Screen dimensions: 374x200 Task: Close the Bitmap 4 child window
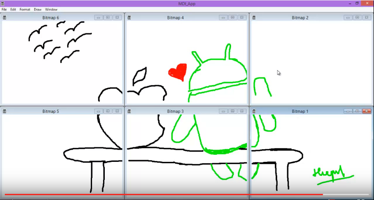pos(242,18)
